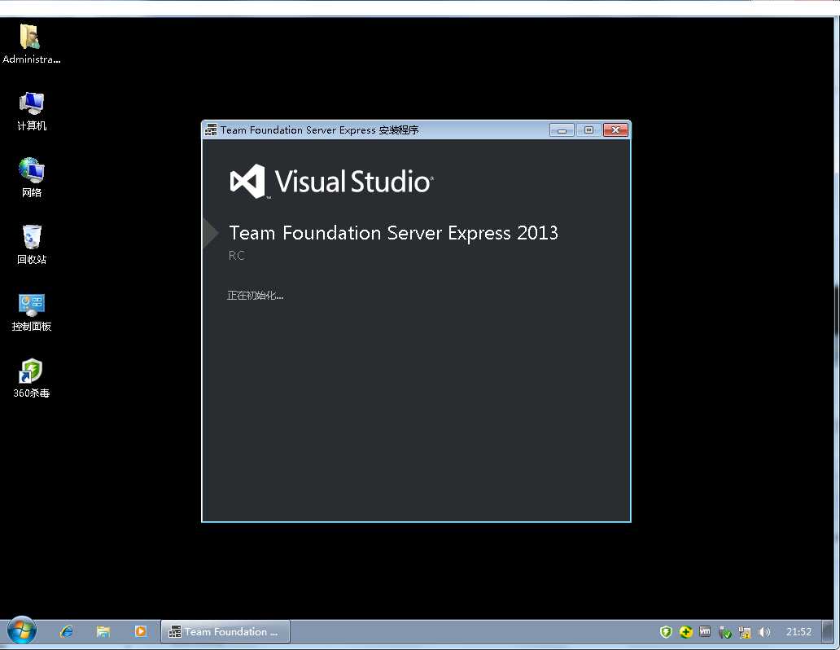The image size is (840, 650).
Task: Click the green shield tray icon
Action: click(666, 632)
